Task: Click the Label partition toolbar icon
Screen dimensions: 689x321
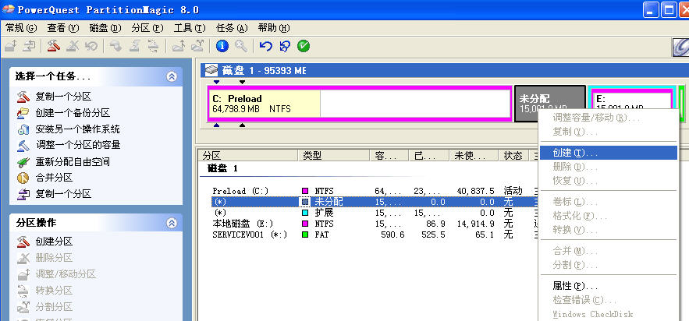Action: (x=115, y=46)
